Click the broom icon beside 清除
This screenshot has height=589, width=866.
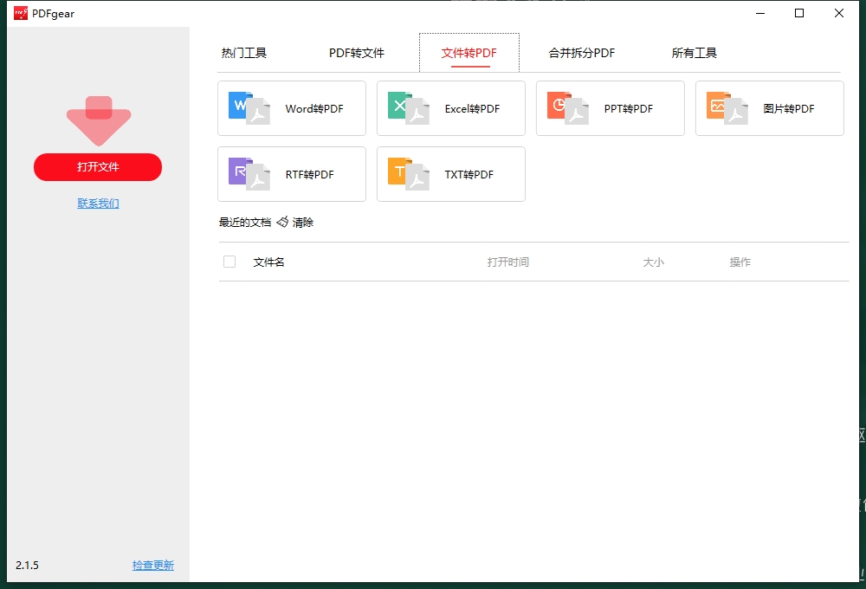282,222
